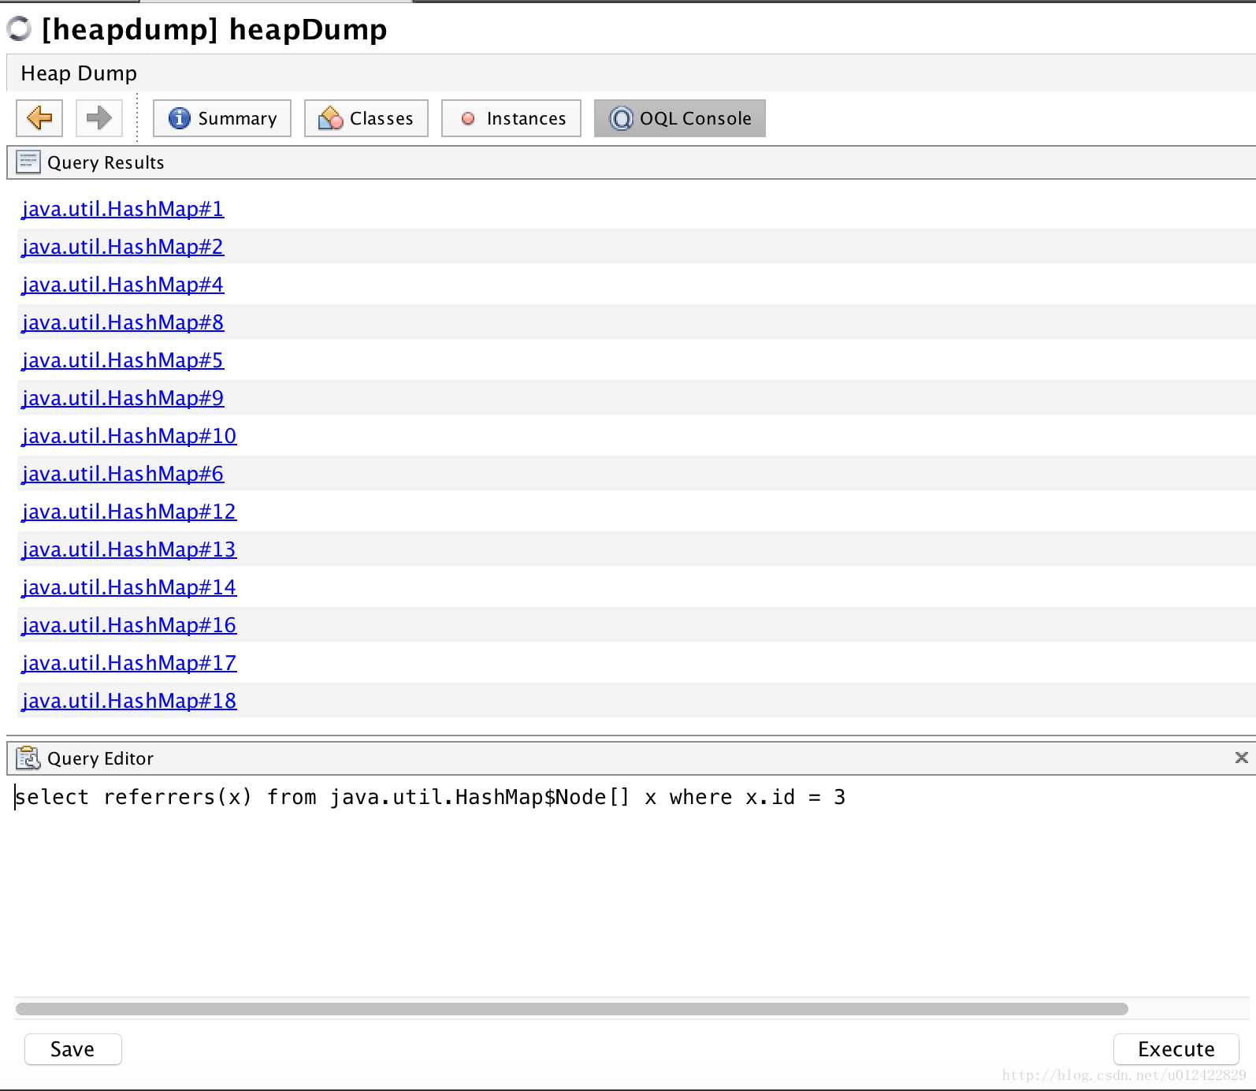Click the forward arrow navigation icon
Image resolution: width=1256 pixels, height=1091 pixels.
point(99,118)
